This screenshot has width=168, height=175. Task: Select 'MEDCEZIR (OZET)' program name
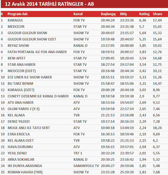[22, 71]
